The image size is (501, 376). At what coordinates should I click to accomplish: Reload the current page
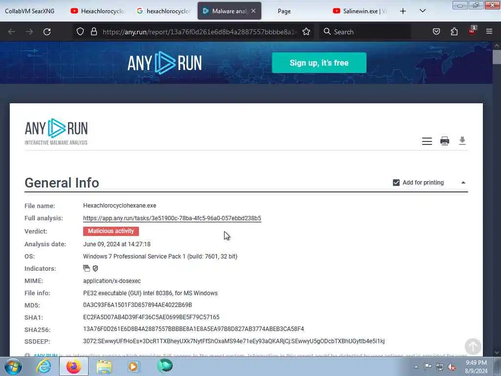(x=47, y=32)
